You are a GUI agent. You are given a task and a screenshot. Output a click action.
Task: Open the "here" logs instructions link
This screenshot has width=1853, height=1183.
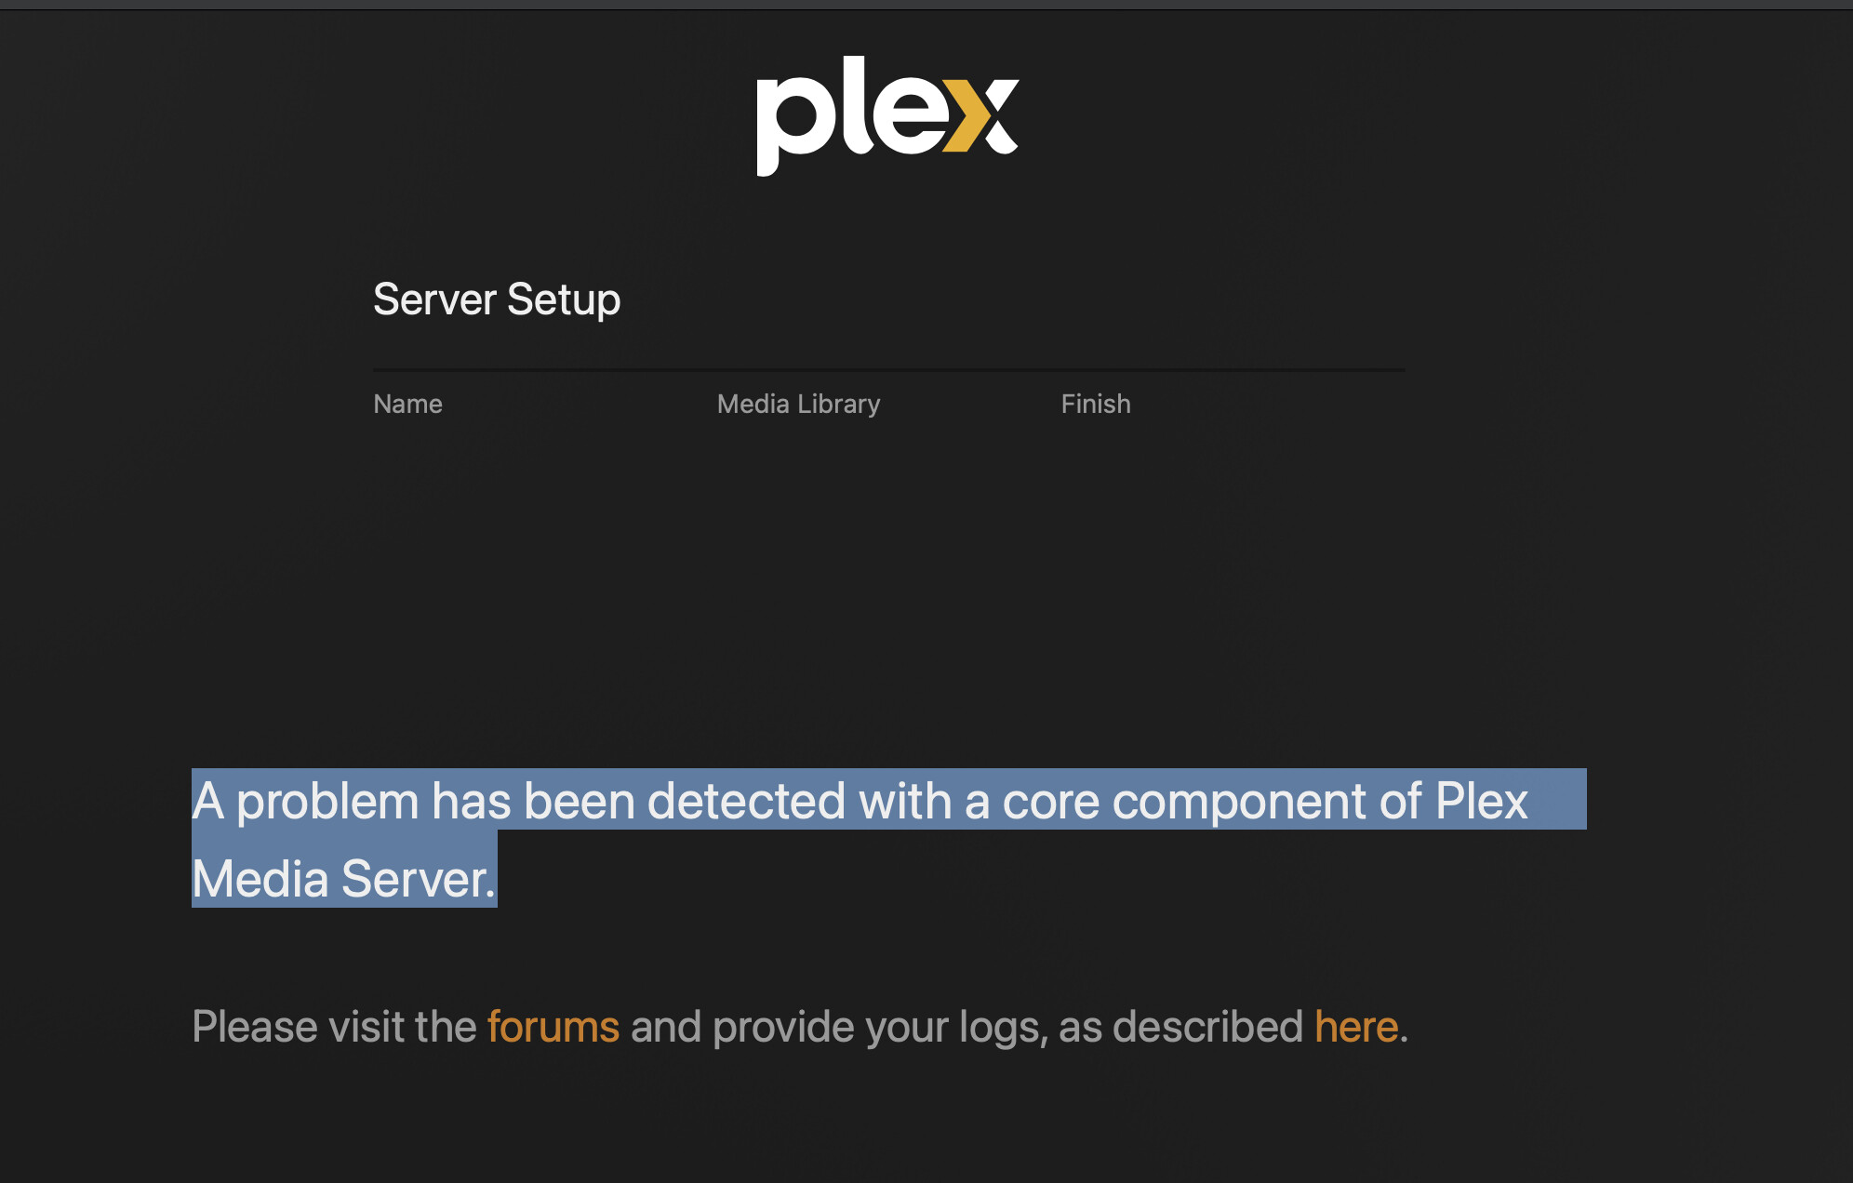(x=1355, y=1027)
